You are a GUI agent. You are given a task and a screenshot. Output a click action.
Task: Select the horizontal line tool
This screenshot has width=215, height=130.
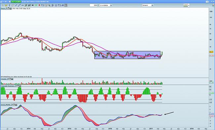22,5
